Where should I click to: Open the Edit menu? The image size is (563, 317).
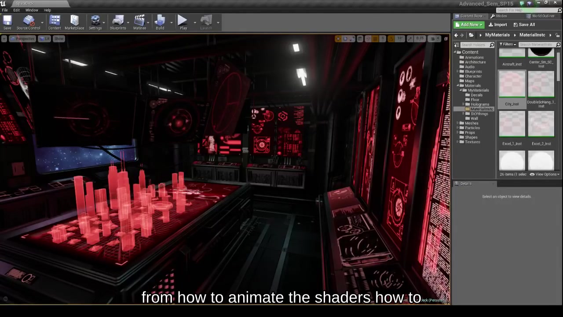(x=16, y=10)
